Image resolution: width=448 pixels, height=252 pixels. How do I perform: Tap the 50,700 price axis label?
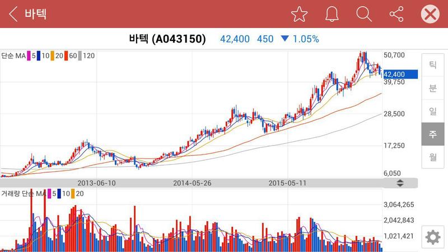[x=394, y=55]
